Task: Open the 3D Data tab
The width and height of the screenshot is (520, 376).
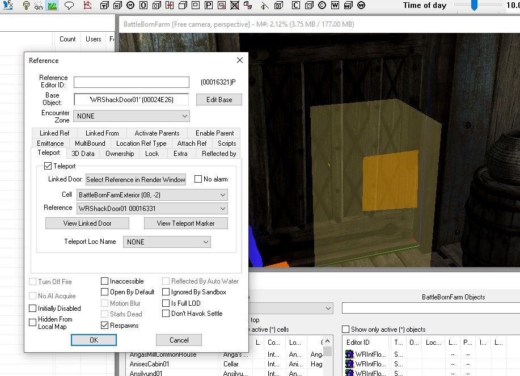Action: click(83, 154)
